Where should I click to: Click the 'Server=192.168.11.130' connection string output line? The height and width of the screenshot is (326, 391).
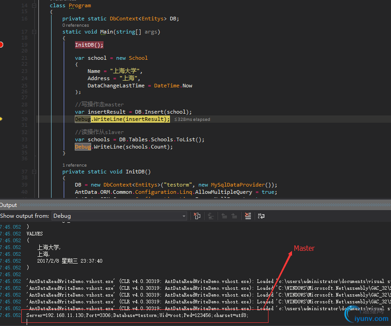tap(137, 315)
